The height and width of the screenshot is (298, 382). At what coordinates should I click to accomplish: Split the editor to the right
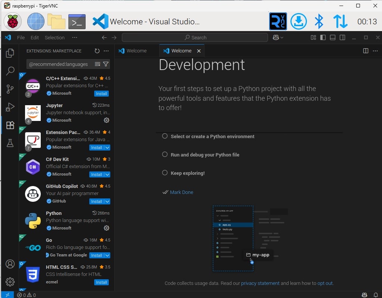[x=366, y=51]
